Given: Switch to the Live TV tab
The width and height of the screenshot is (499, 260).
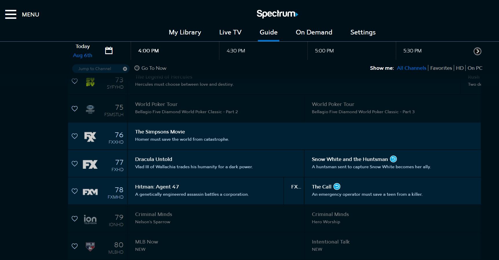Looking at the screenshot, I should point(230,32).
